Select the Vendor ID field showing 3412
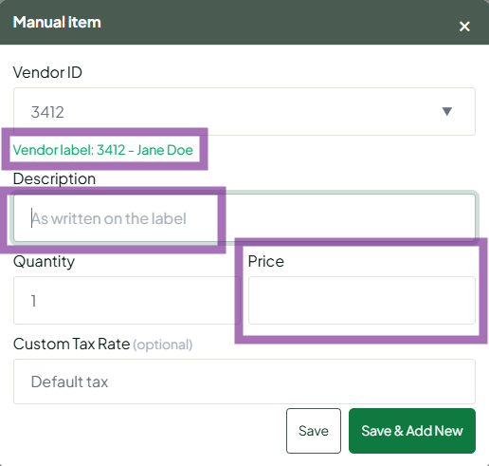The width and height of the screenshot is (489, 466). coord(244,111)
